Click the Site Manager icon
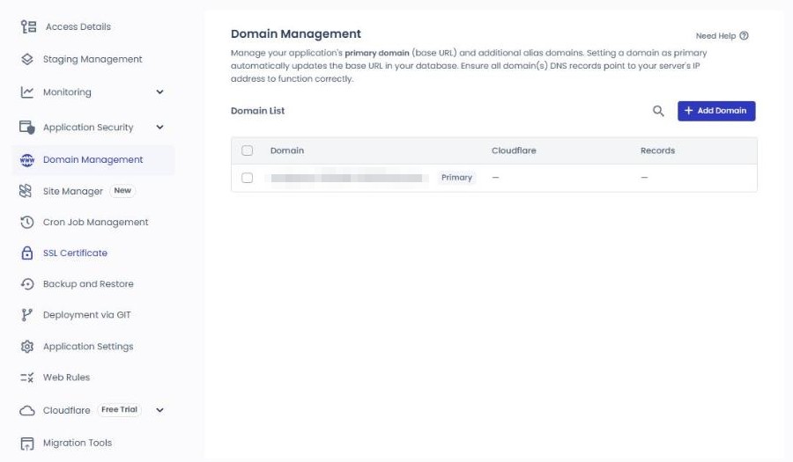Image resolution: width=793 pixels, height=462 pixels. [26, 191]
